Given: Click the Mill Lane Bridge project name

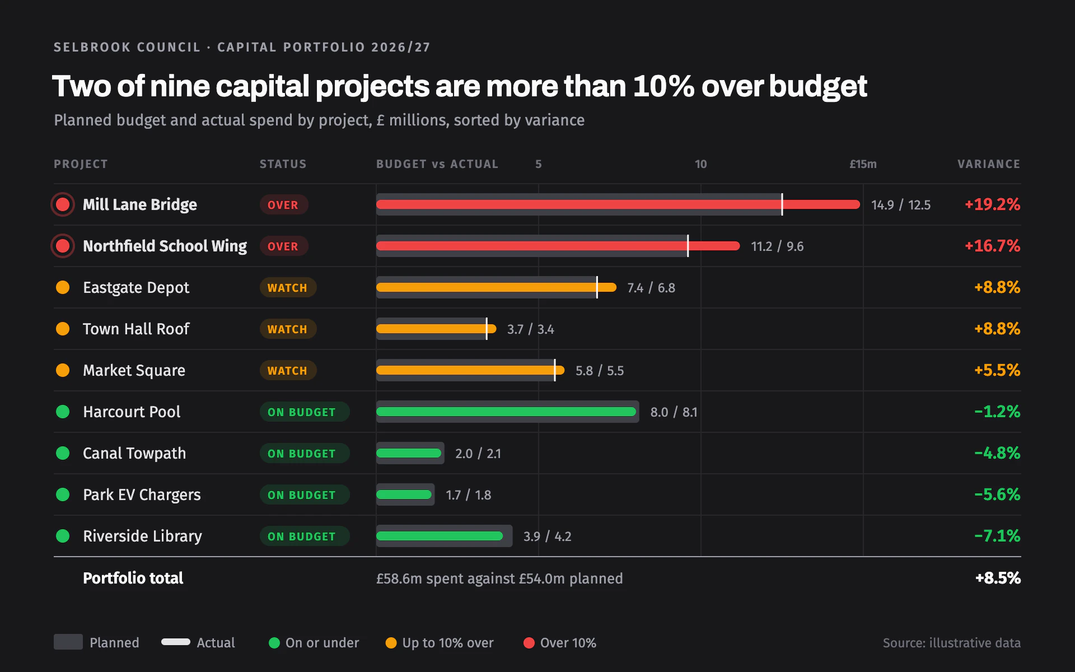Looking at the screenshot, I should [140, 204].
